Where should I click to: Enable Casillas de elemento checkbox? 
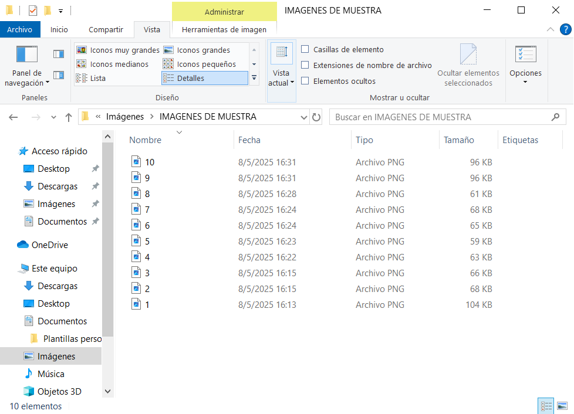(x=305, y=50)
